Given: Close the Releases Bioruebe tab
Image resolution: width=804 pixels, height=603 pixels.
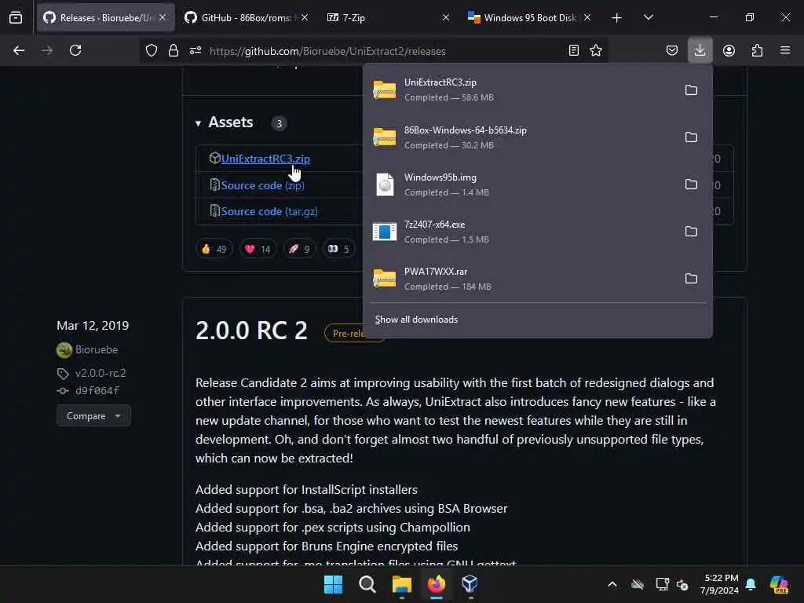Looking at the screenshot, I should 163,17.
